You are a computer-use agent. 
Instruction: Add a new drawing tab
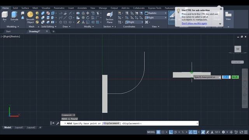click(53, 31)
